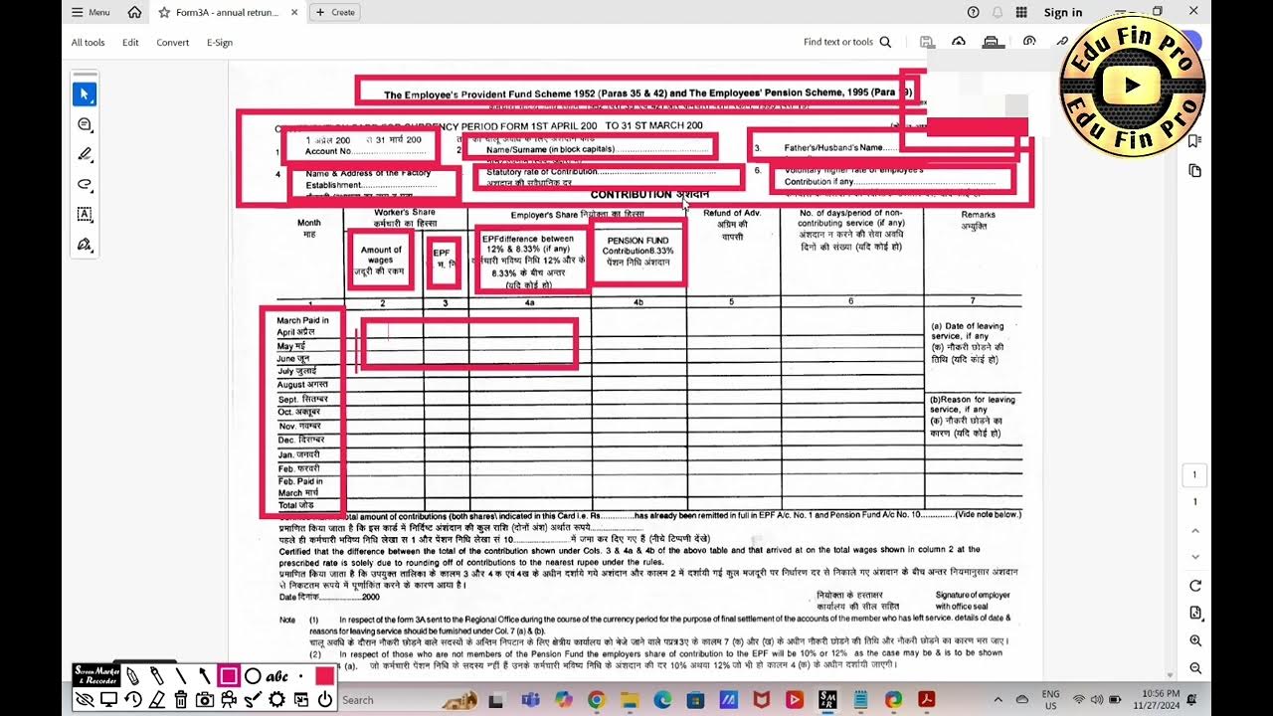Click the upload to cloud icon
The image size is (1273, 716).
coord(959,42)
